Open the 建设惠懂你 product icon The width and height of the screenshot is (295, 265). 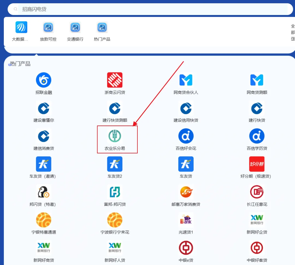44,108
